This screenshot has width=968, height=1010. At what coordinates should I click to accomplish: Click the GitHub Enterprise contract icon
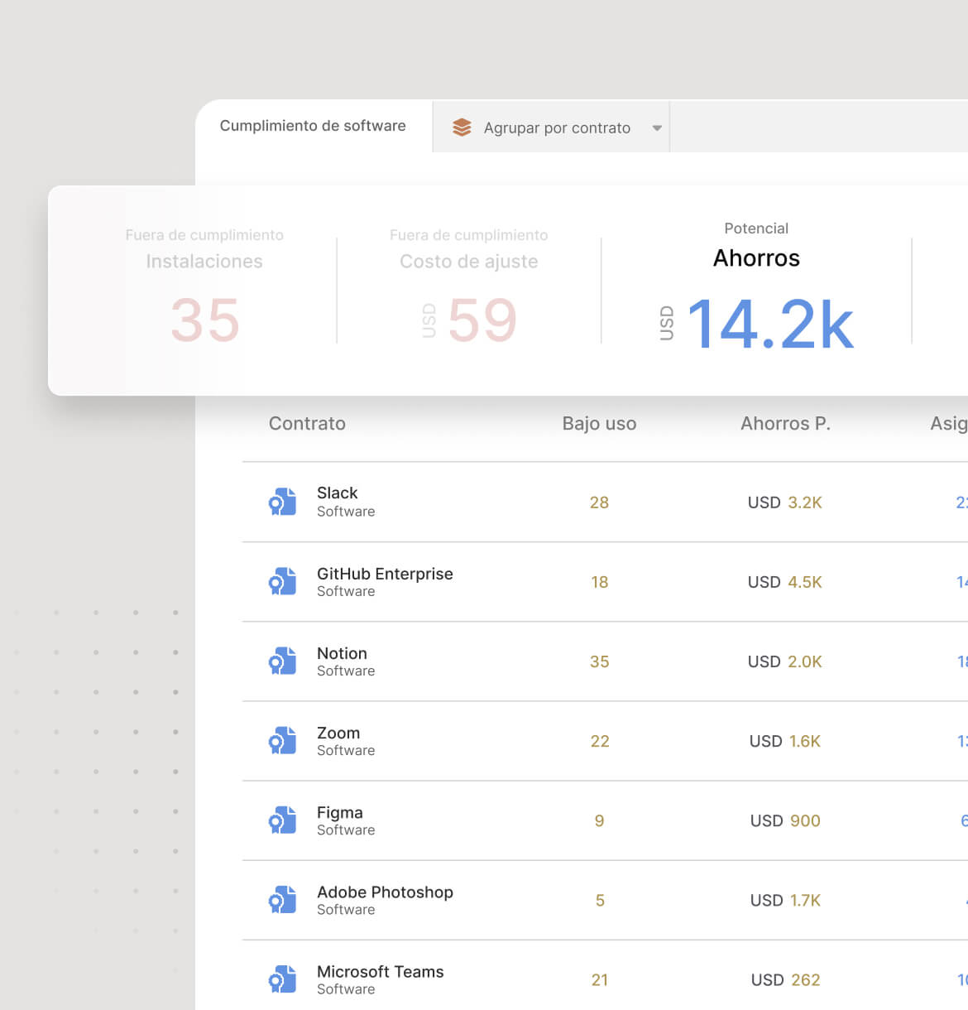pos(283,581)
